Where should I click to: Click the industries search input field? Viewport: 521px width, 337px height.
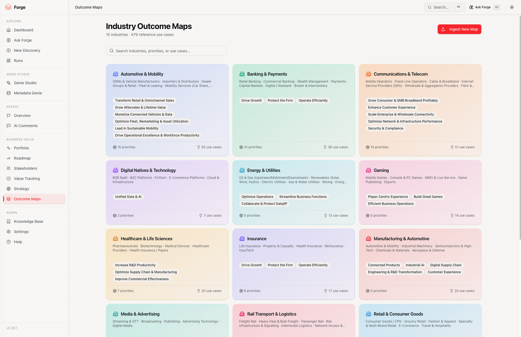click(166, 51)
